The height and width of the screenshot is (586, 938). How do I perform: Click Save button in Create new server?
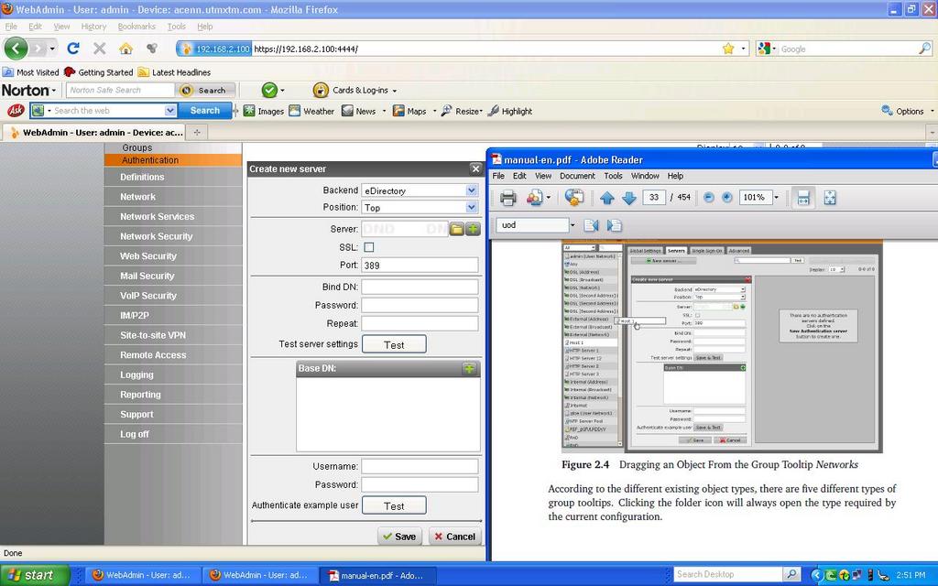[x=399, y=537]
